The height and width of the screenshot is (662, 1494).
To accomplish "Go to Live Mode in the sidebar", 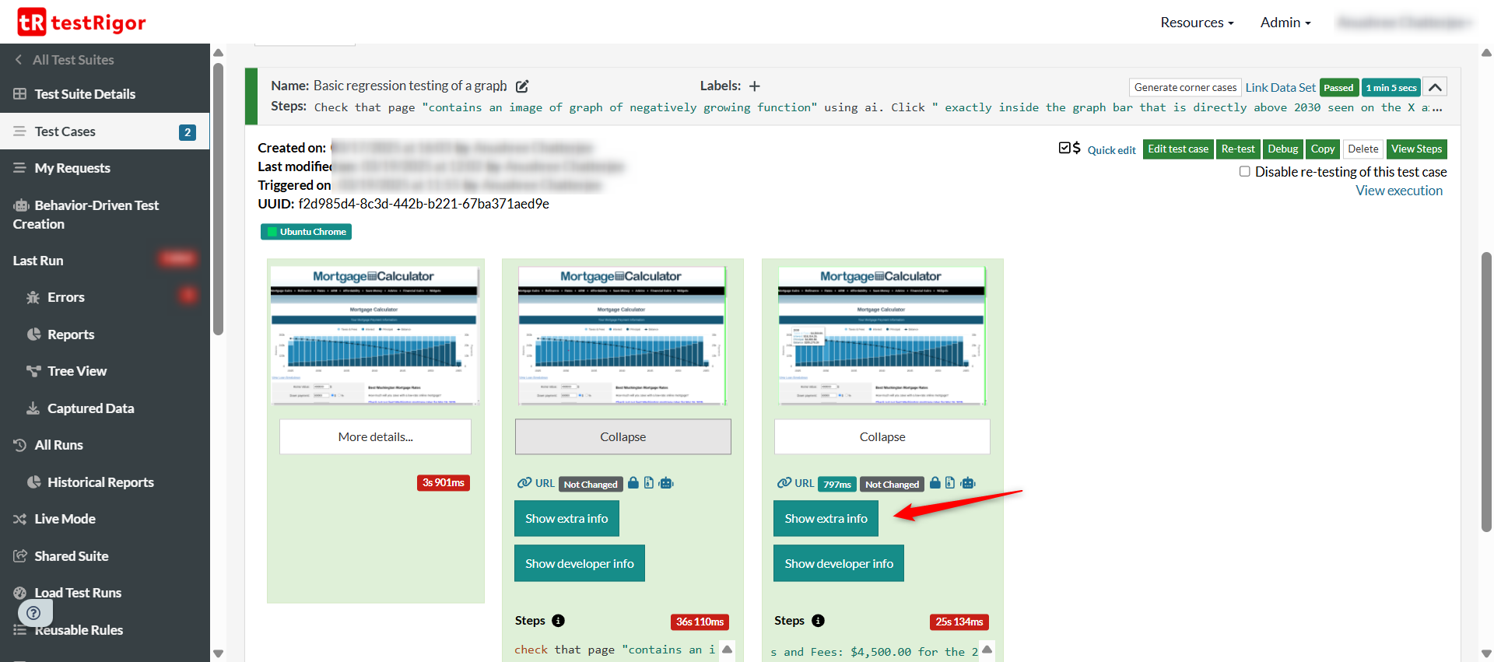I will coord(65,519).
